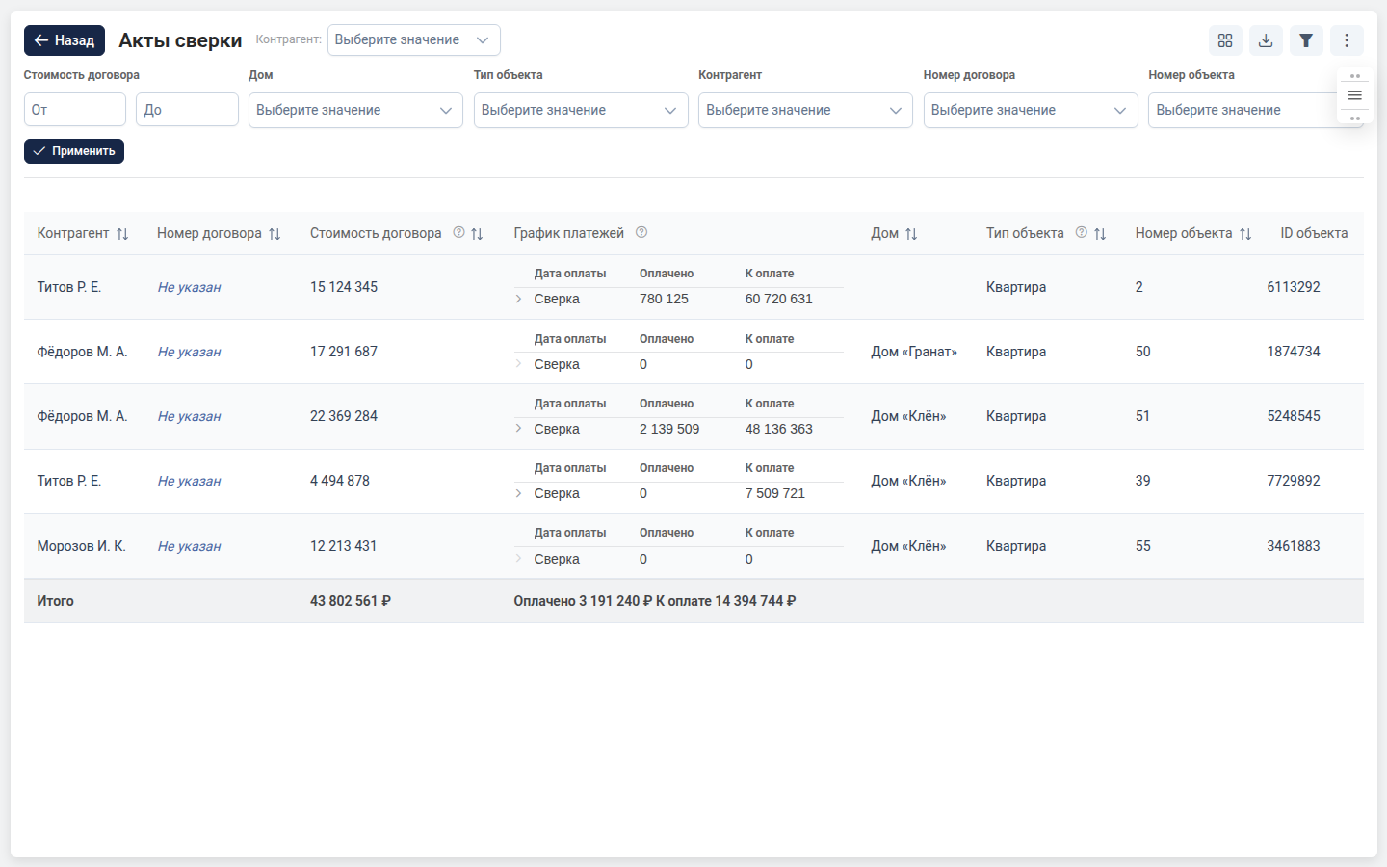Open Не указан link for Морозов И. К.
Screen dimensions: 1387x867
[x=190, y=546]
